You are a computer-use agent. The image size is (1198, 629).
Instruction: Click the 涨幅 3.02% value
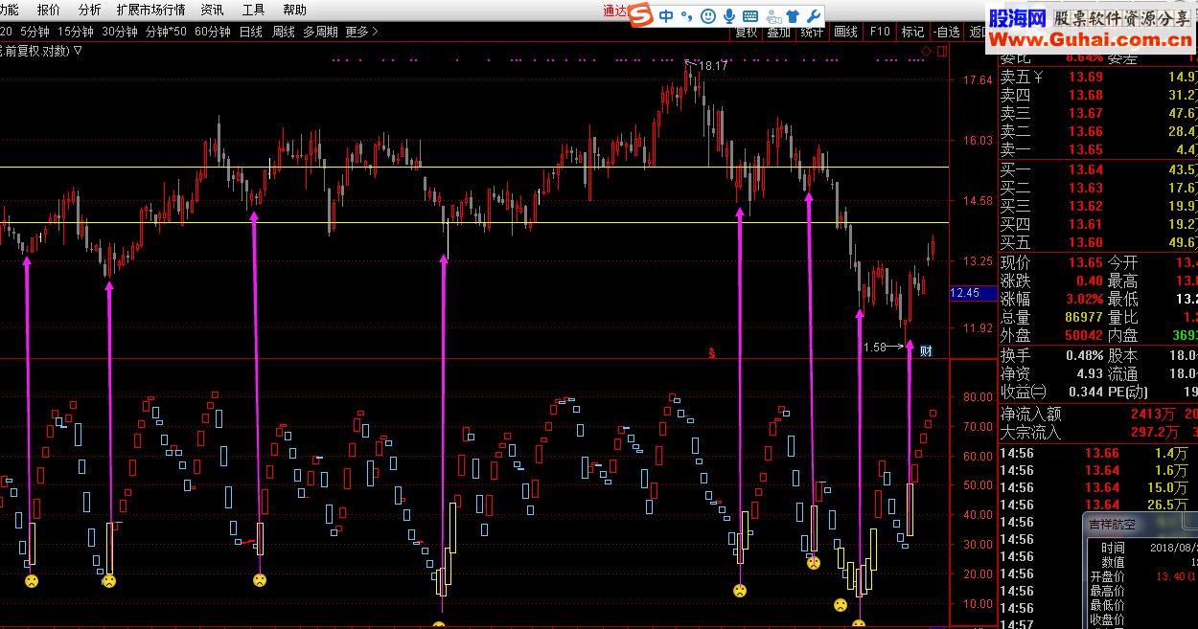[x=1084, y=299]
